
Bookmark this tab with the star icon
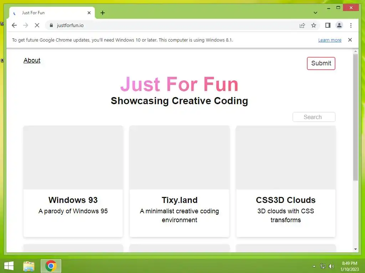pyautogui.click(x=314, y=25)
